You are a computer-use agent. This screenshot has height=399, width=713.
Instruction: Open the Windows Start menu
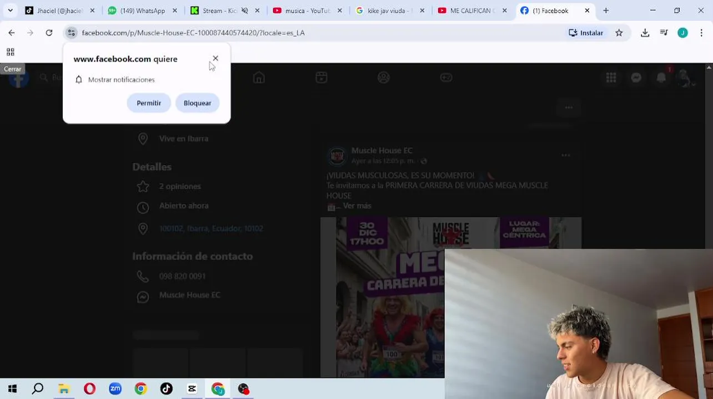[x=12, y=389]
